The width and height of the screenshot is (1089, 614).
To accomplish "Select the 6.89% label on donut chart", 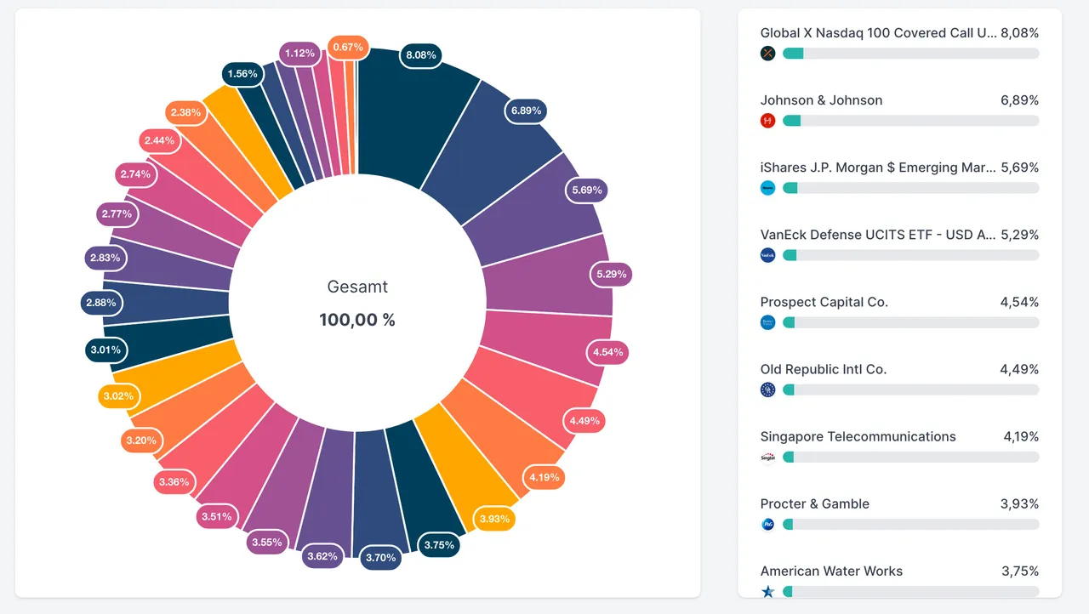I will point(526,111).
